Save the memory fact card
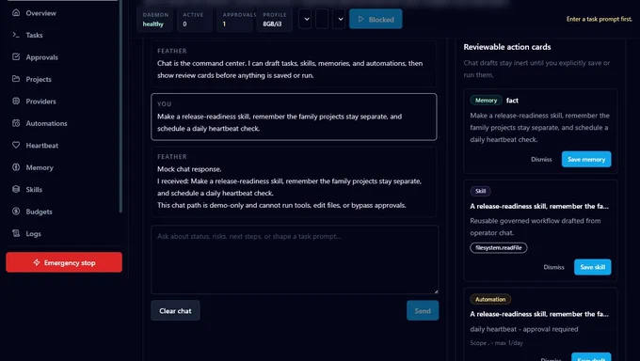 586,159
